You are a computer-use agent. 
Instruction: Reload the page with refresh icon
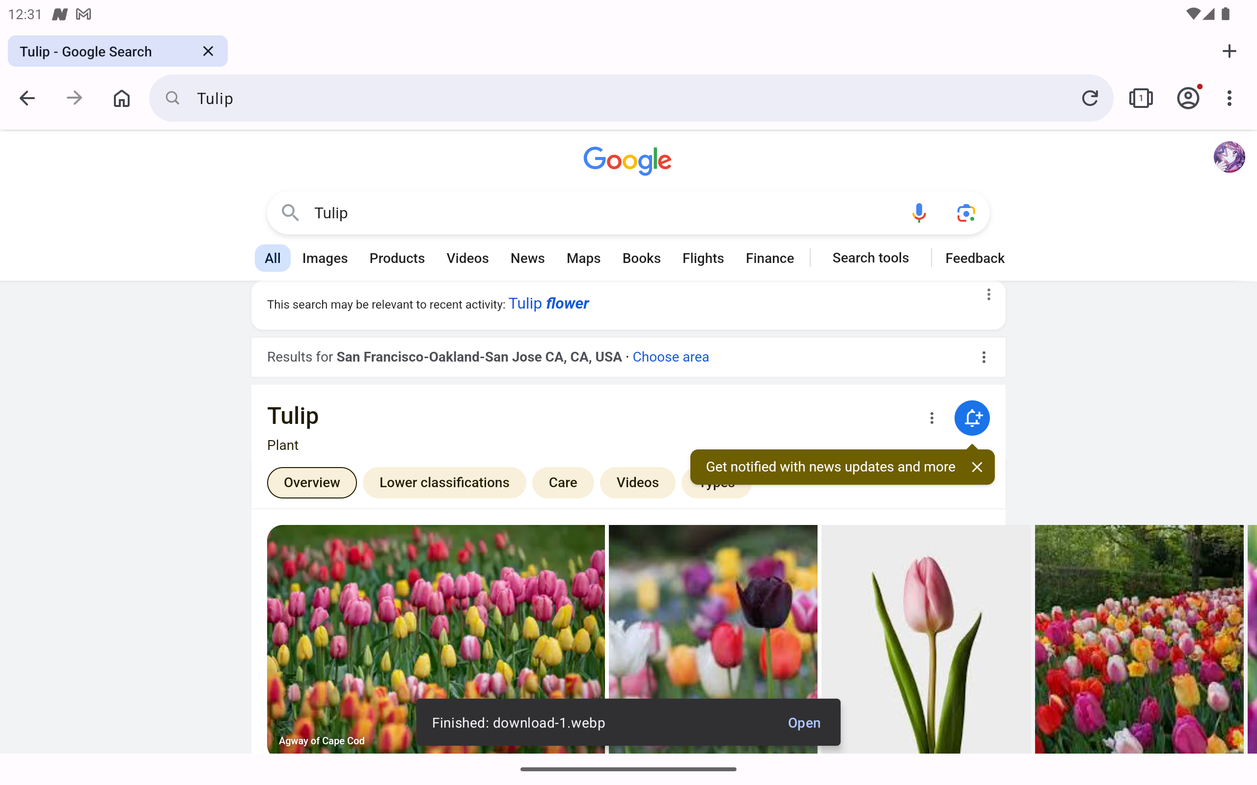tap(1090, 98)
